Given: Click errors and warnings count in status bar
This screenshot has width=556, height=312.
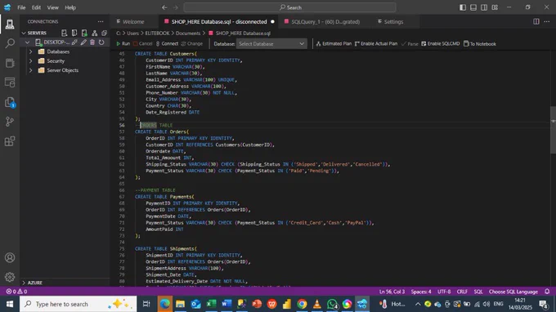Looking at the screenshot, I should point(16,292).
